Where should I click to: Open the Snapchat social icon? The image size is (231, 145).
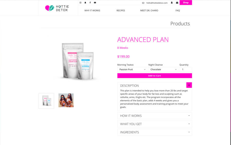[85, 3]
